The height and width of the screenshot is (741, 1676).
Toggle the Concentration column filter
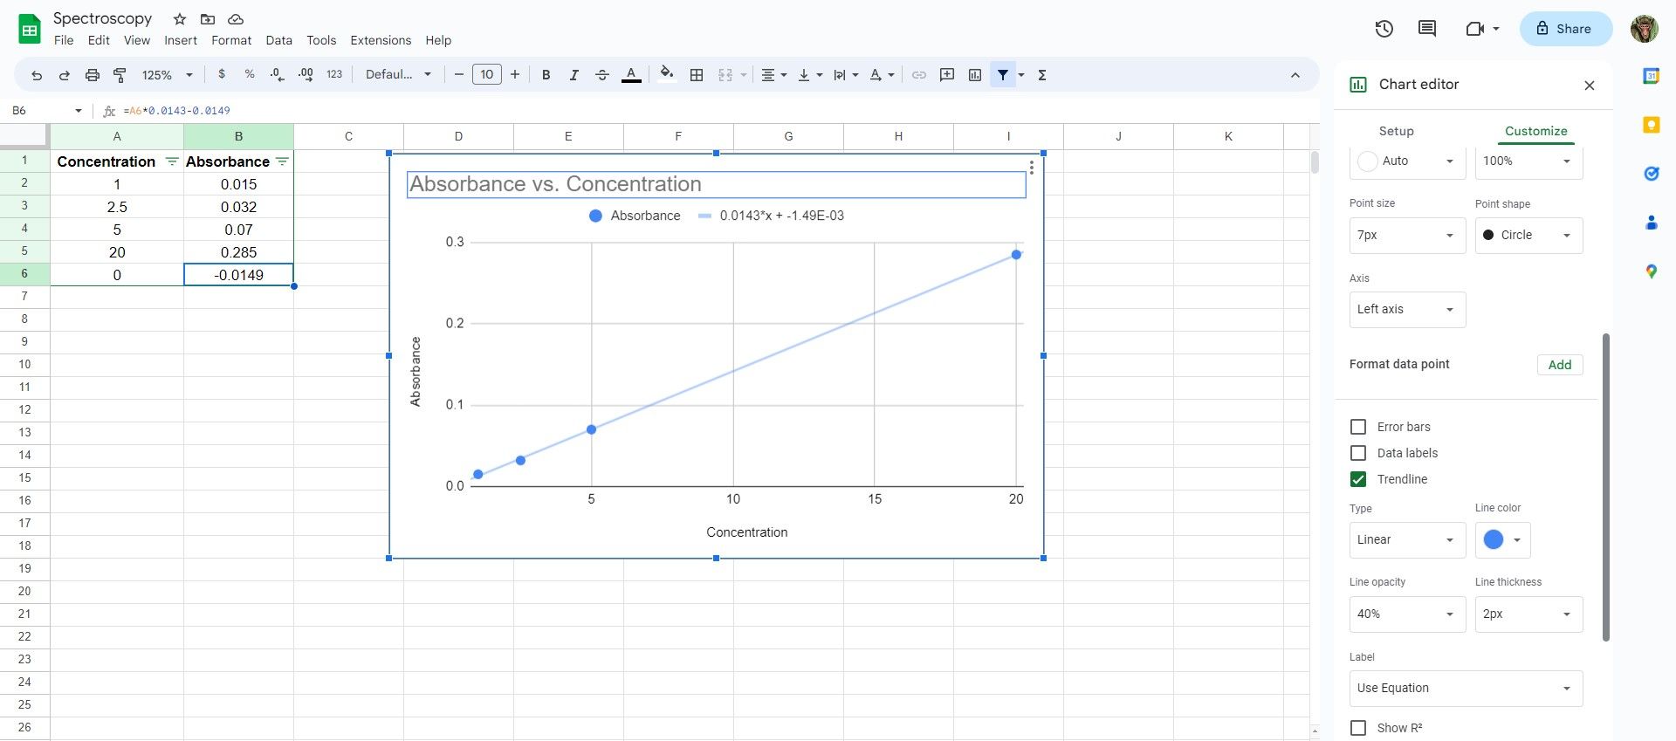tap(172, 161)
